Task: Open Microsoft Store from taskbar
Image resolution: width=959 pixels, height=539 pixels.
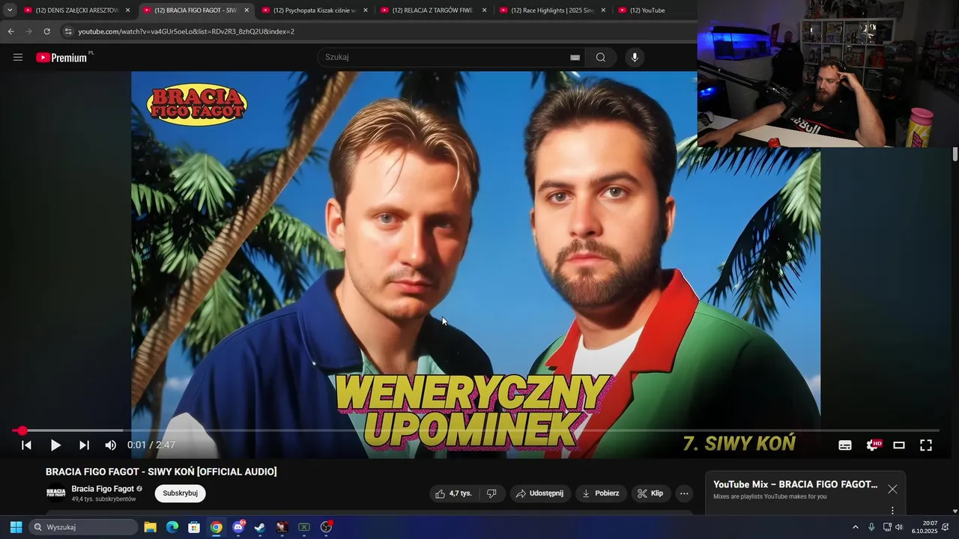Action: (x=193, y=527)
